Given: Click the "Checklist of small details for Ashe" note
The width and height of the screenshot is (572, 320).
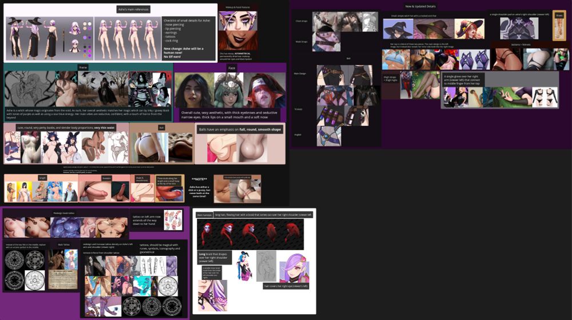Looking at the screenshot, I should click(188, 39).
